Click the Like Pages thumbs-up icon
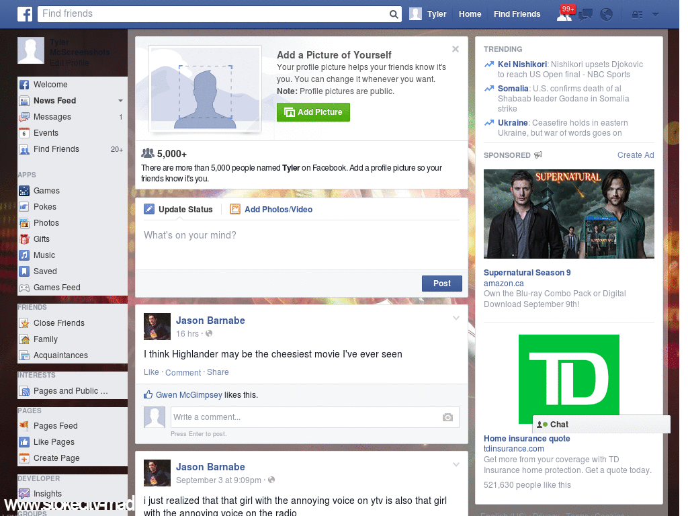The width and height of the screenshot is (688, 516). tap(24, 442)
